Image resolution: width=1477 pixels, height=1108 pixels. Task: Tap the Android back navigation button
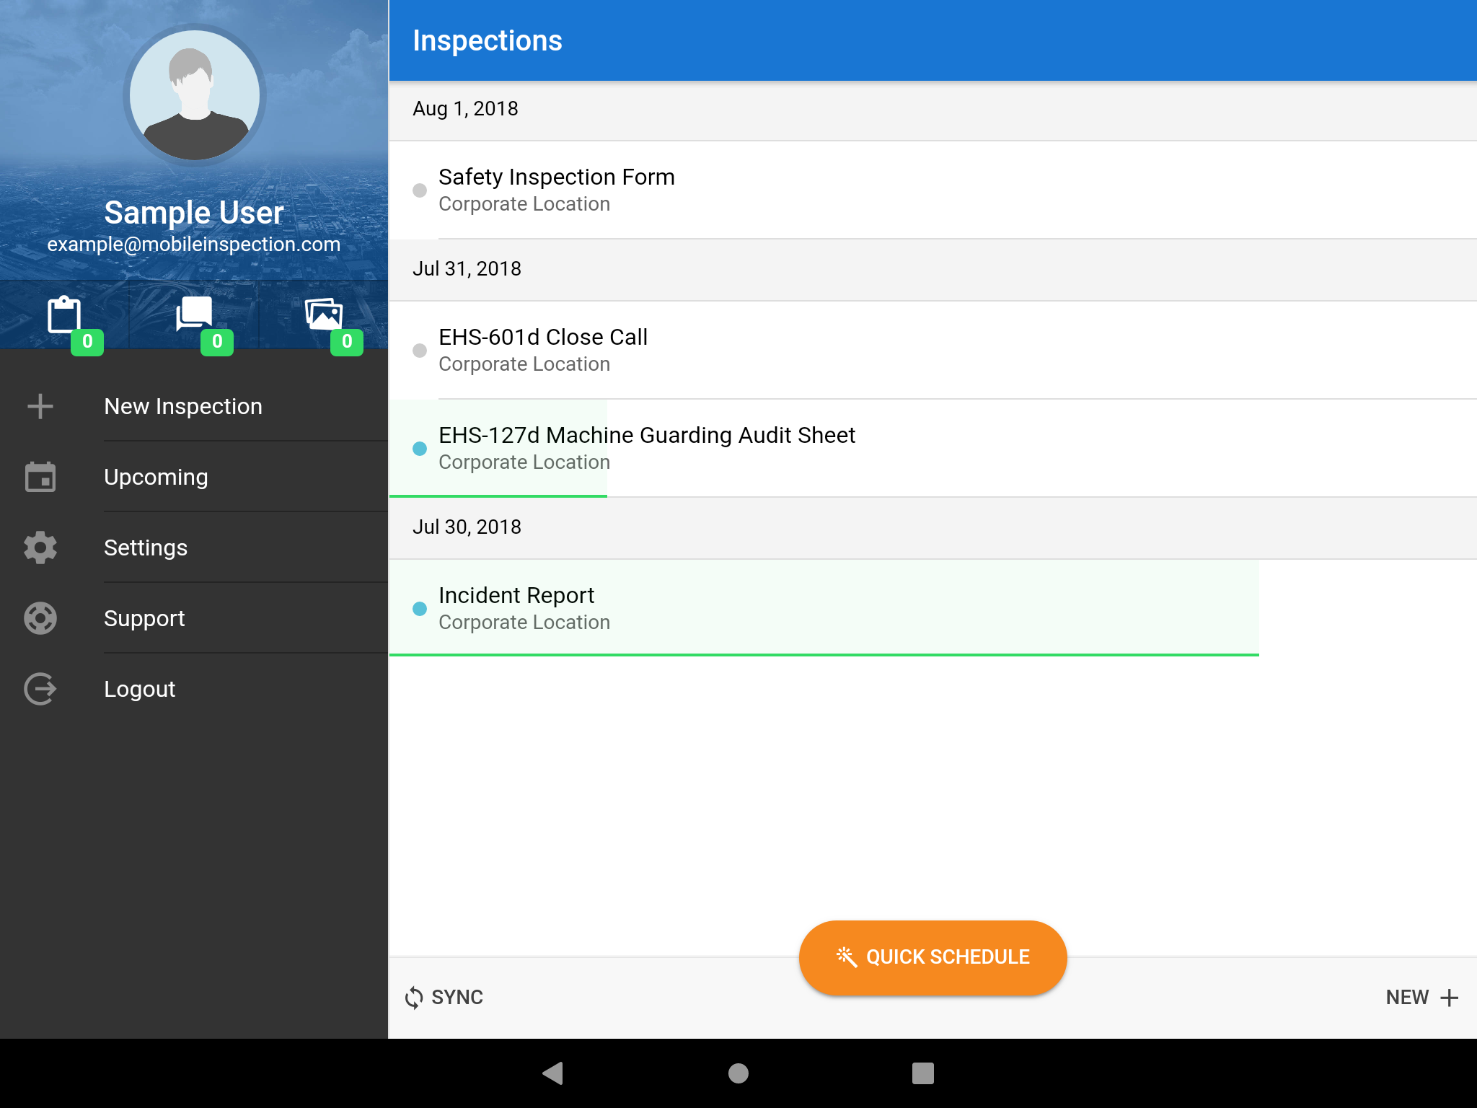553,1073
